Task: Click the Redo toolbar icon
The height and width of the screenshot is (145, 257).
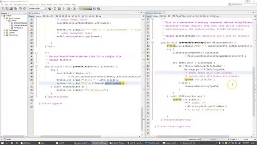Action: pos(24,8)
